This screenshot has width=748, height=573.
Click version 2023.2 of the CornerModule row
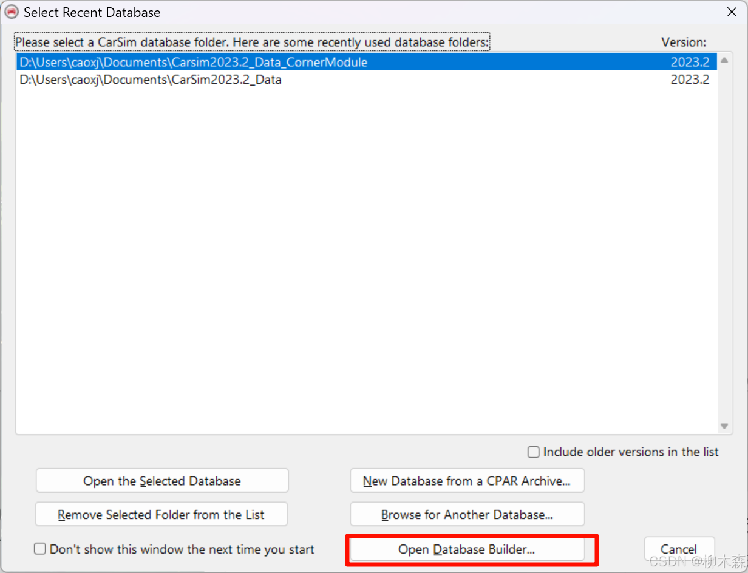(x=690, y=62)
